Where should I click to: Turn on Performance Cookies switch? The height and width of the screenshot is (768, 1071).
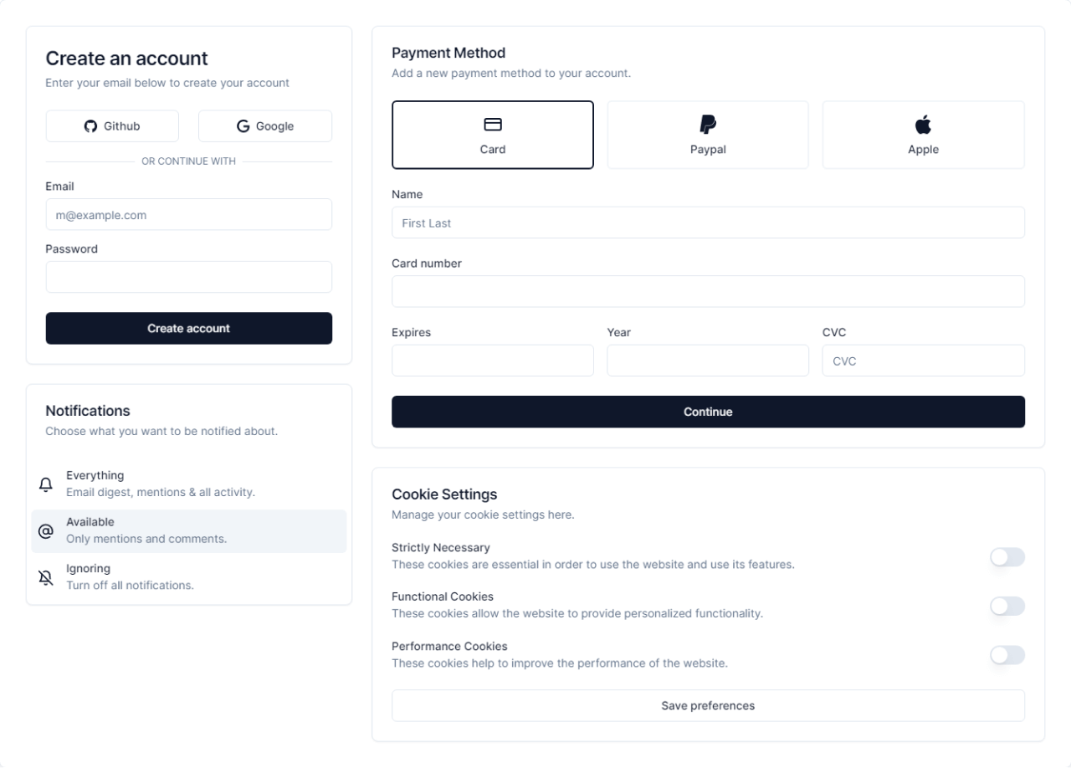[x=1007, y=655]
